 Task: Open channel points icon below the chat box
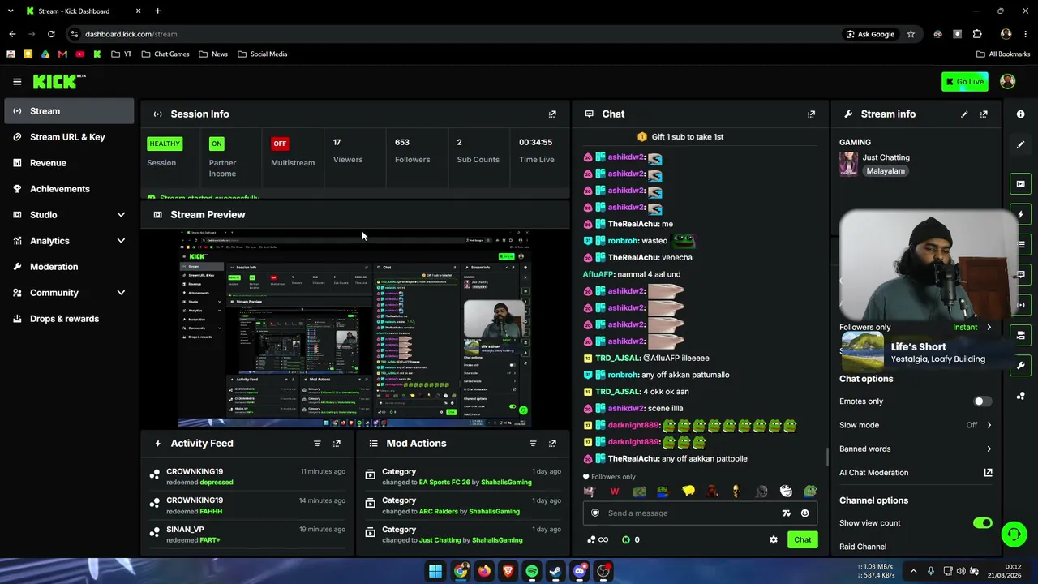591,540
